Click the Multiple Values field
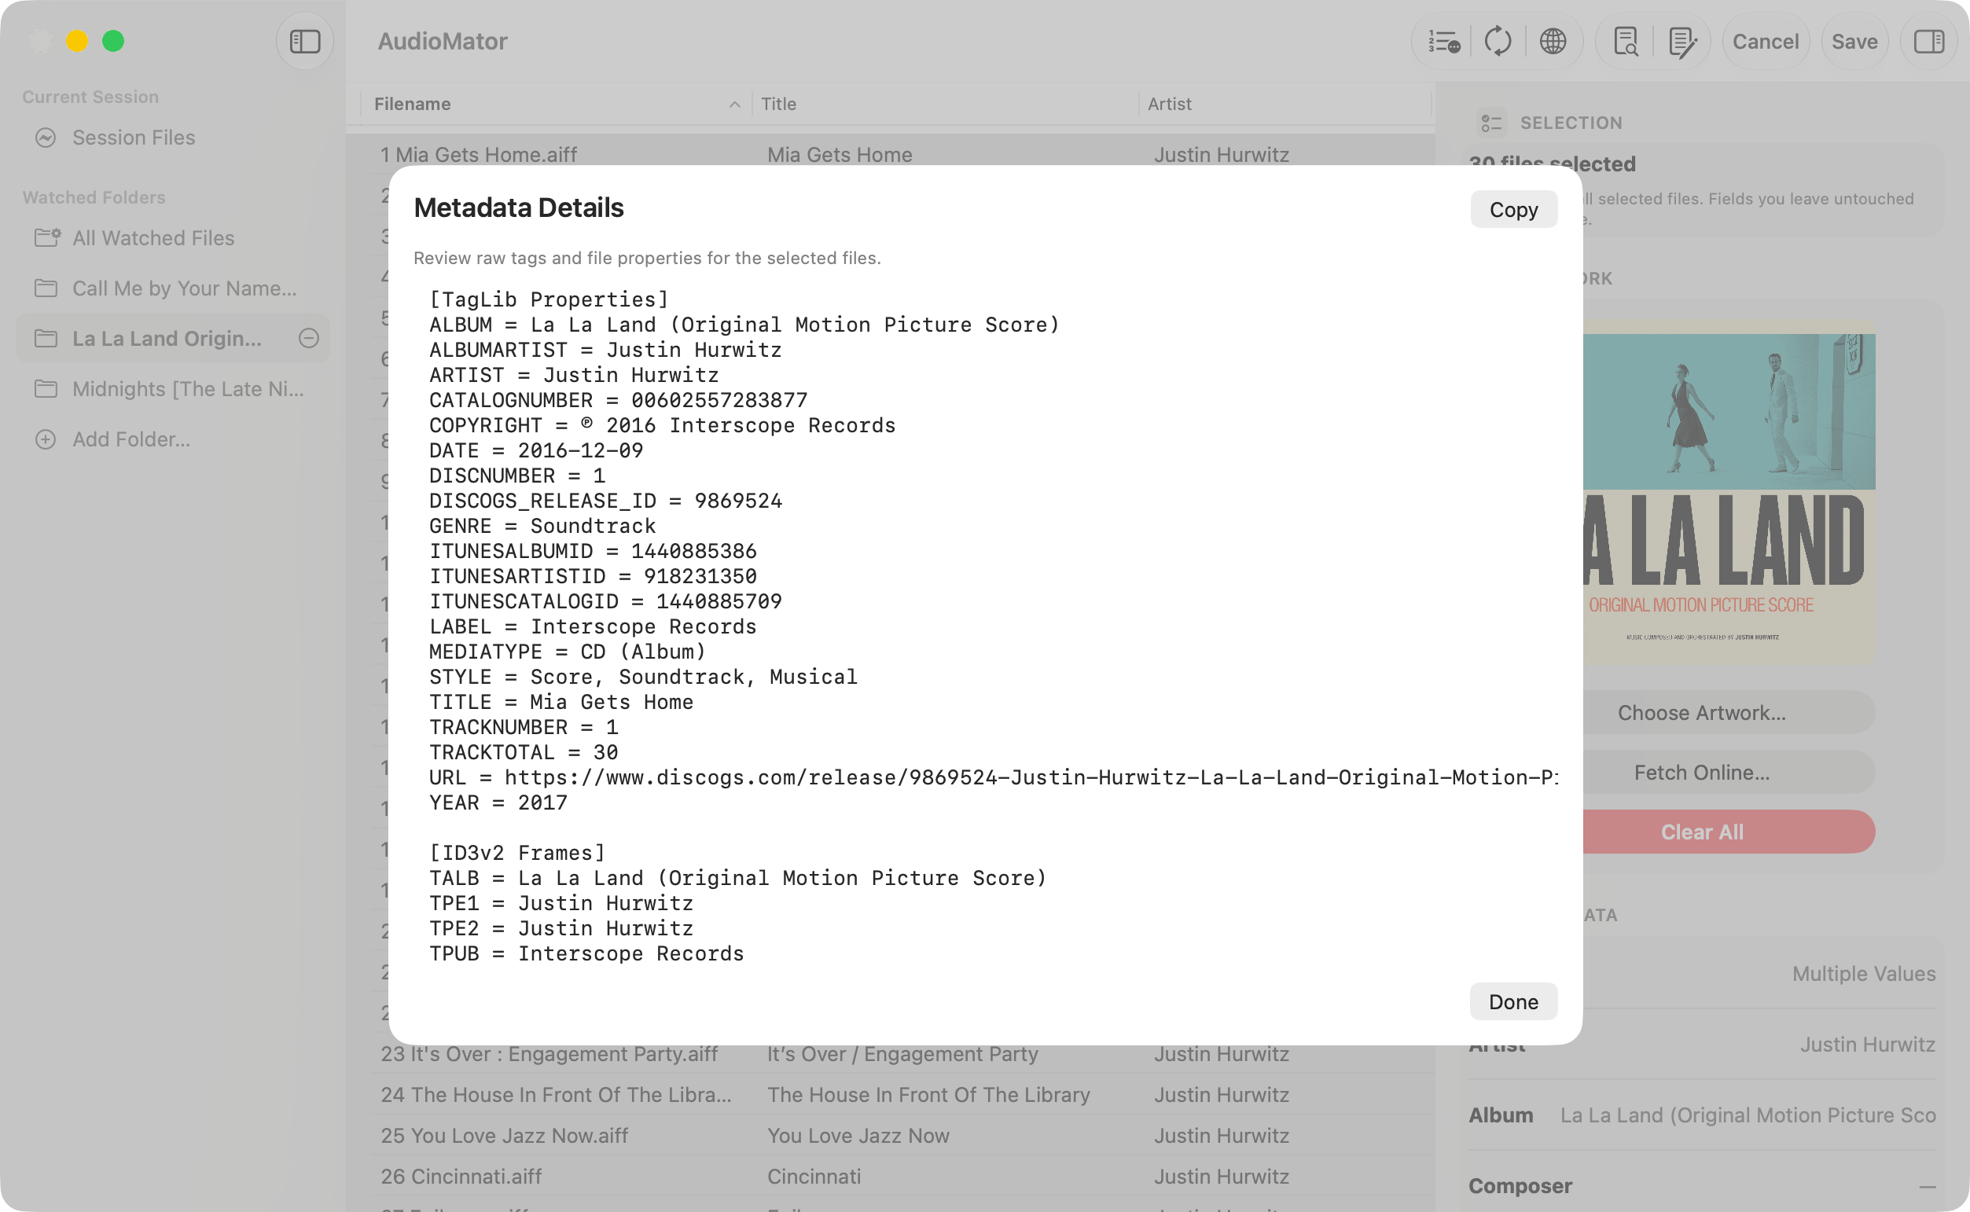Image resolution: width=1970 pixels, height=1212 pixels. 1863,973
